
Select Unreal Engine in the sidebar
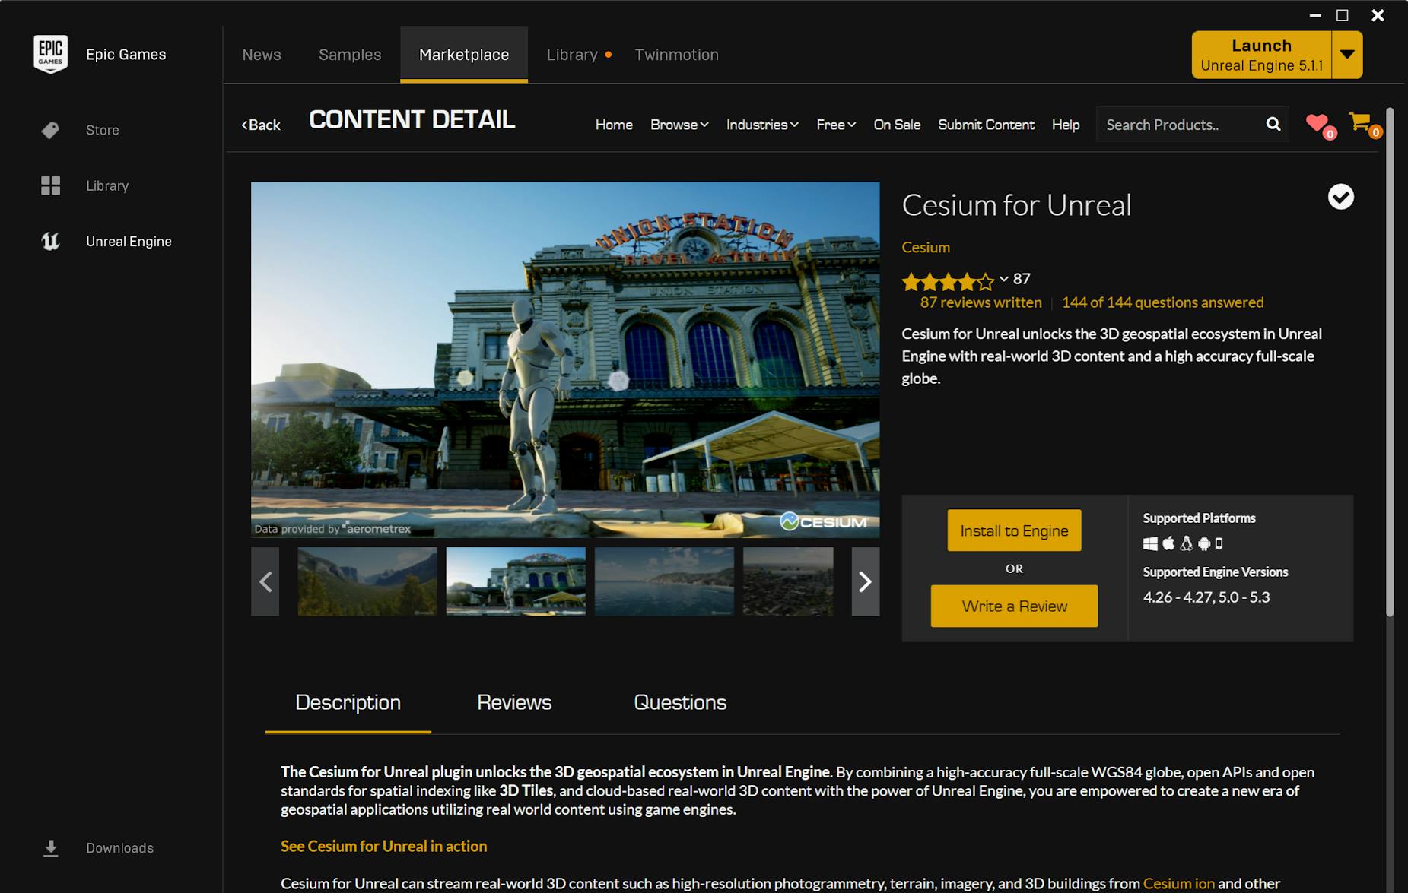pos(128,241)
